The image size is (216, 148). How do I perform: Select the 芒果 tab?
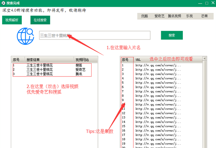pos(204,16)
